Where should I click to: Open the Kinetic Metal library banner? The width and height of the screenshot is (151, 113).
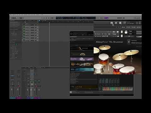(x=82, y=64)
